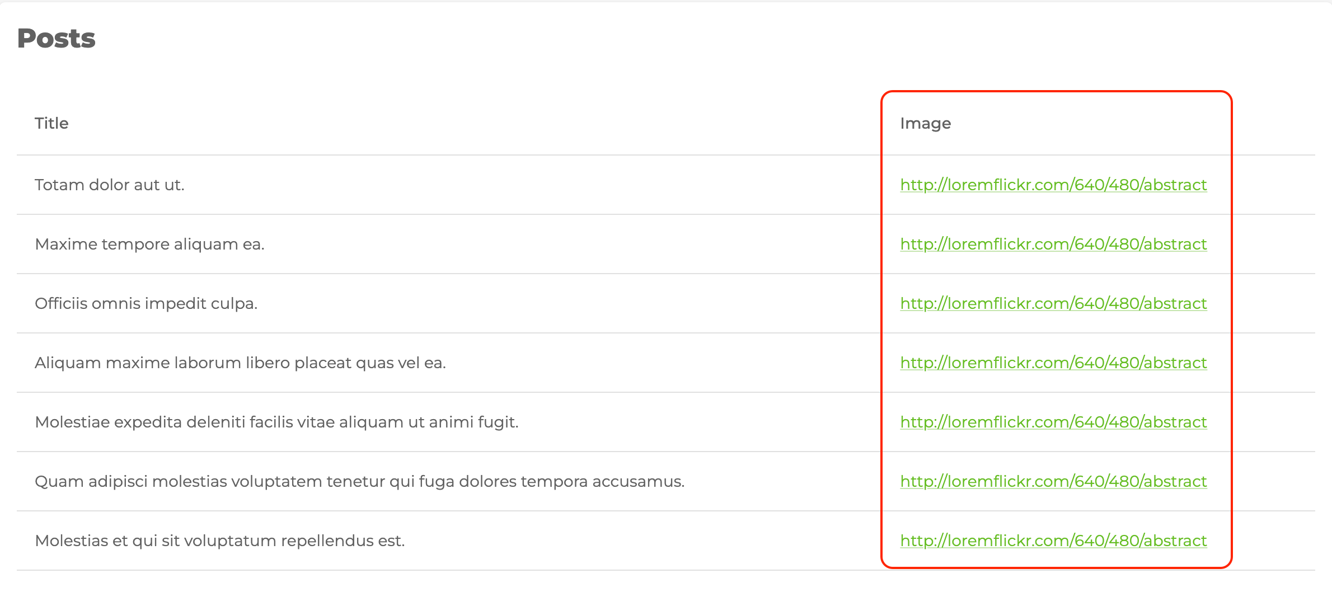The image size is (1332, 592).
Task: Click the Title column header
Action: (51, 123)
